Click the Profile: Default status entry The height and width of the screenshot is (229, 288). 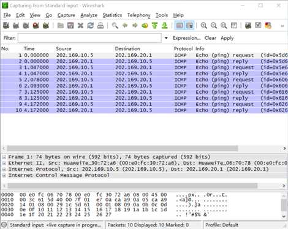click(x=222, y=225)
